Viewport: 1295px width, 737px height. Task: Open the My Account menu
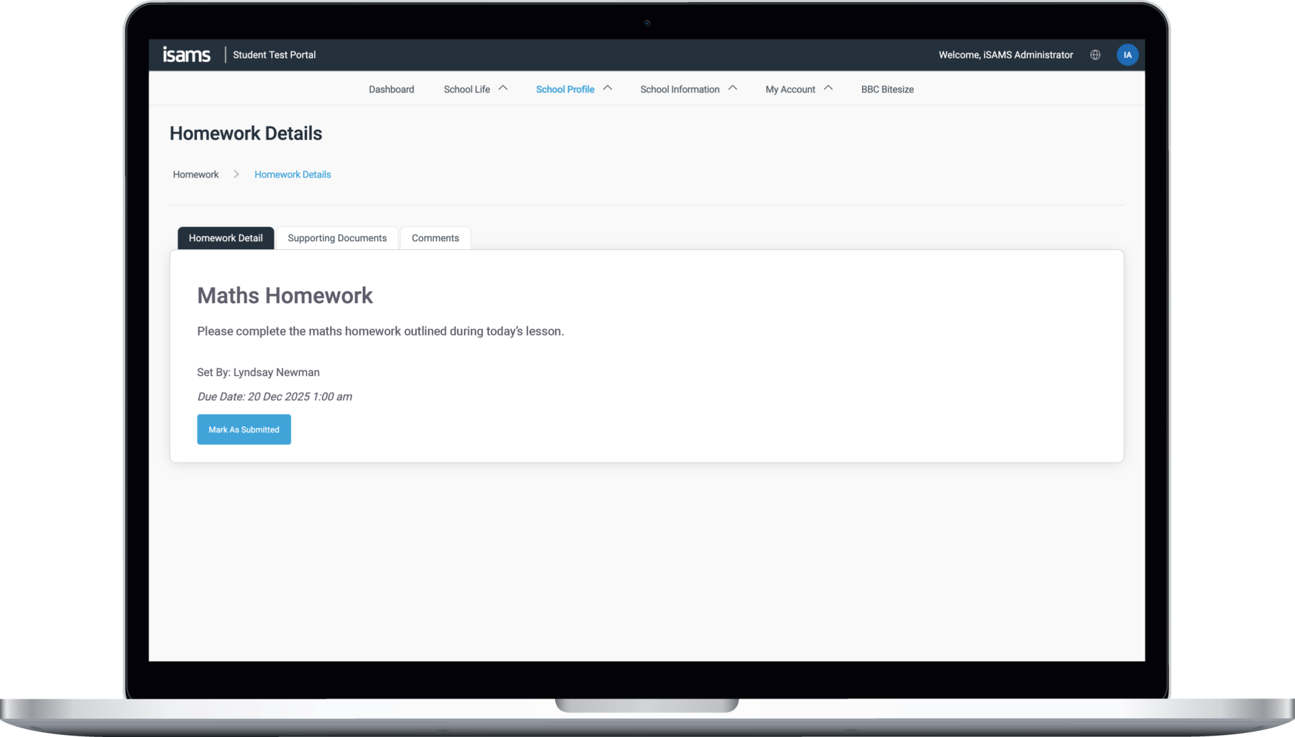[789, 89]
